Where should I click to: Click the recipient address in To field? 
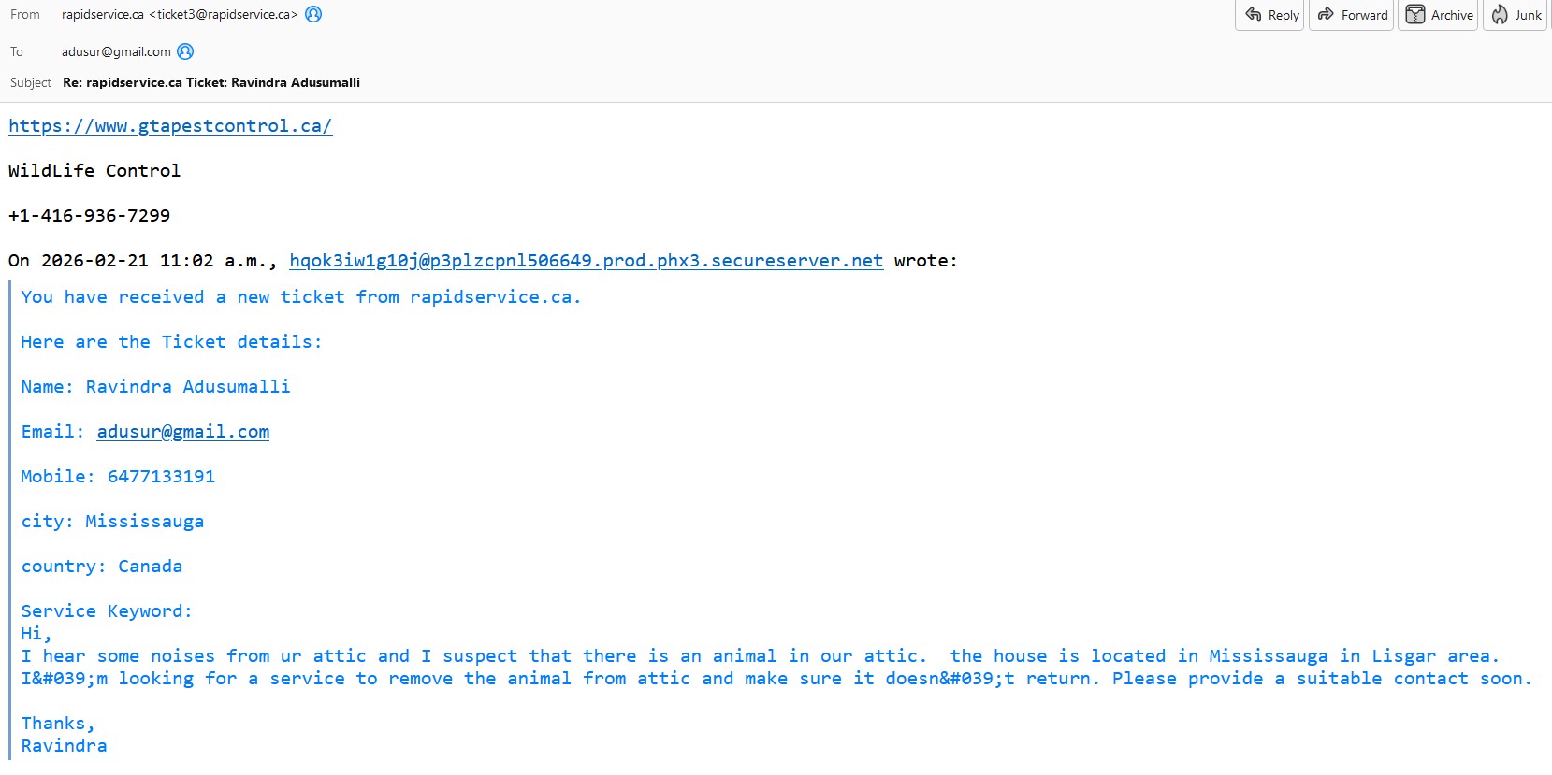(116, 51)
